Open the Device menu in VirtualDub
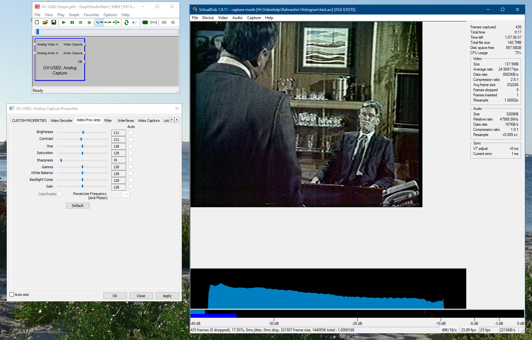This screenshot has width=532, height=340. pos(208,18)
